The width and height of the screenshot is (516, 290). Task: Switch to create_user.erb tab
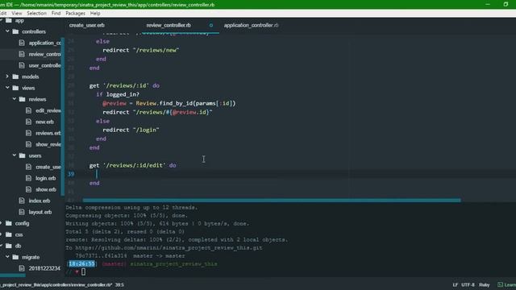87,25
